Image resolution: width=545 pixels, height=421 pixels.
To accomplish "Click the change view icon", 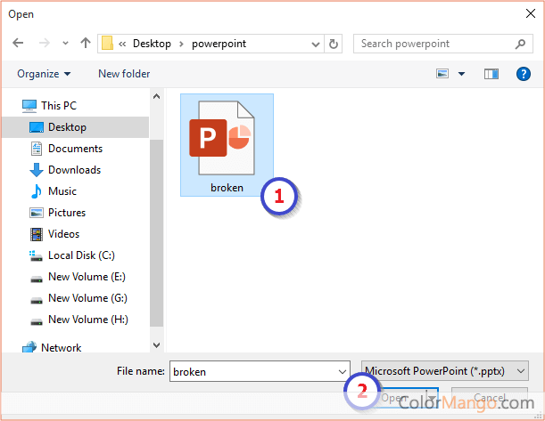I will [442, 74].
